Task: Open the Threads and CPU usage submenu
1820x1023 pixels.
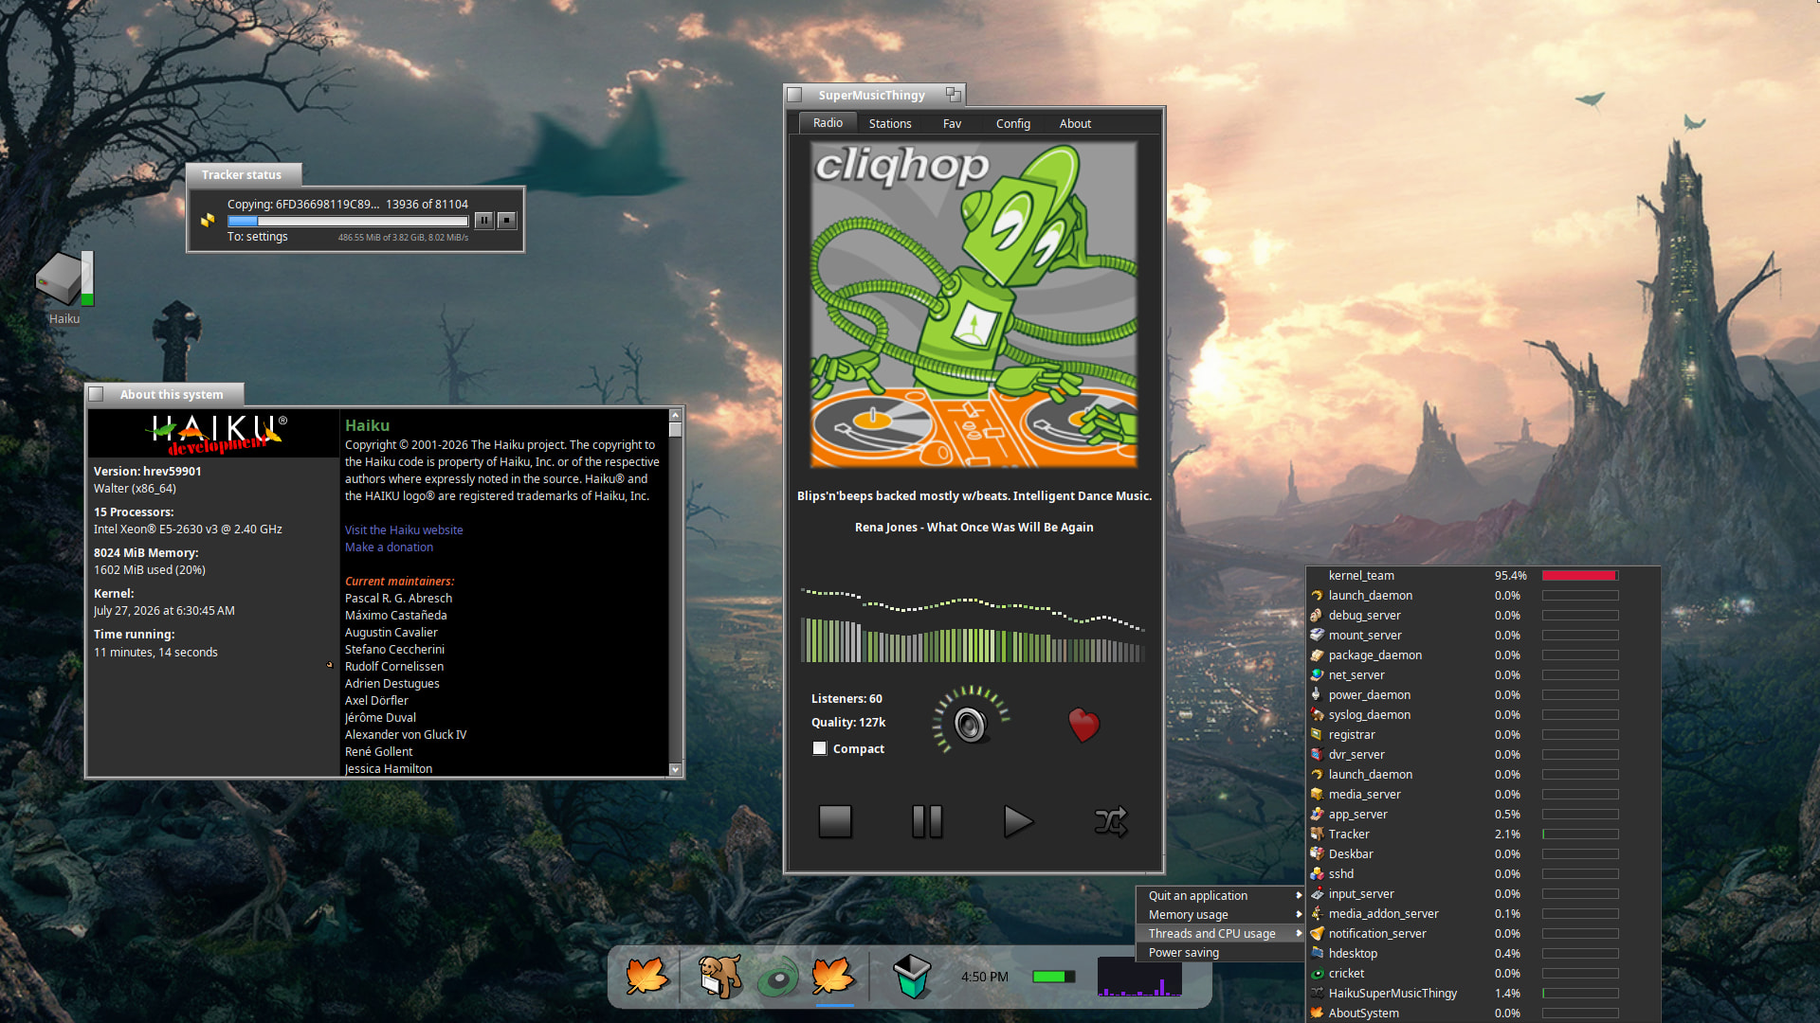Action: pos(1220,934)
